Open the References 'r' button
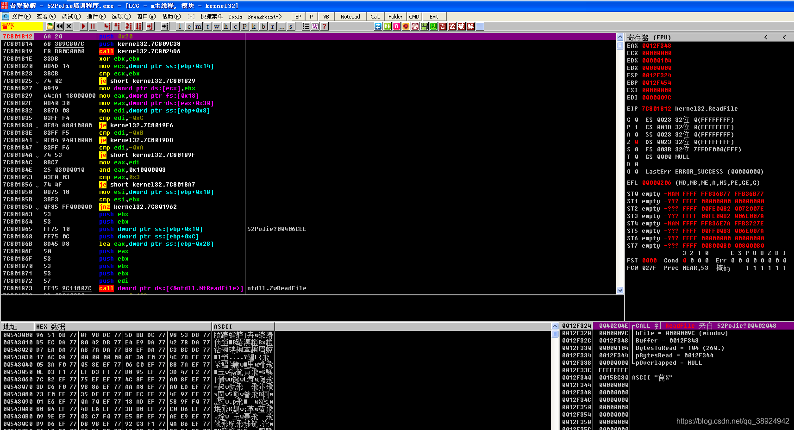 point(272,26)
